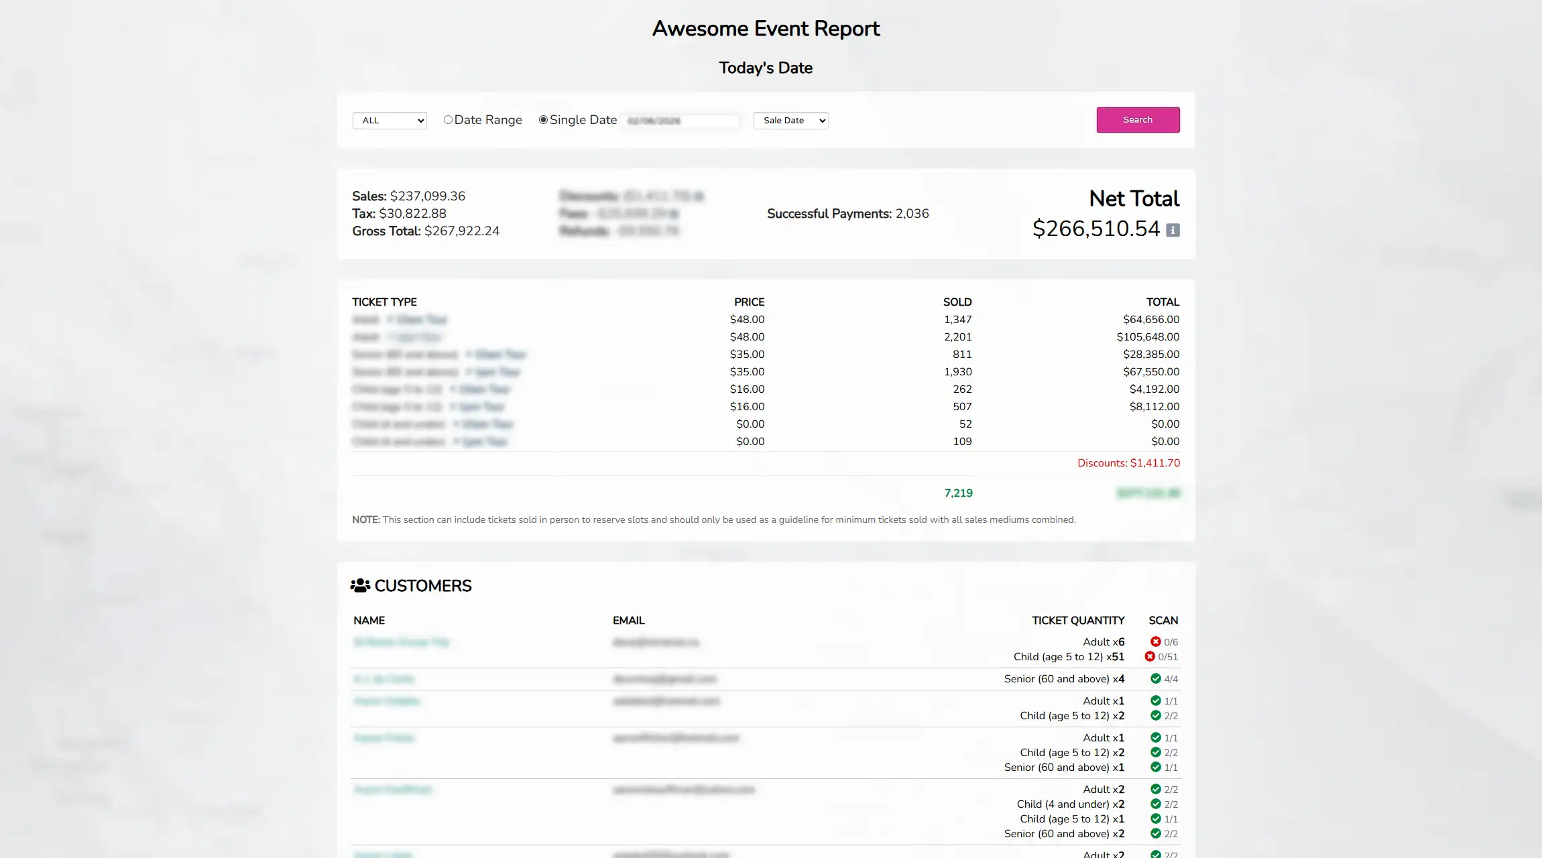The width and height of the screenshot is (1542, 858).
Task: Click the total value $28,385.00
Action: click(1151, 355)
